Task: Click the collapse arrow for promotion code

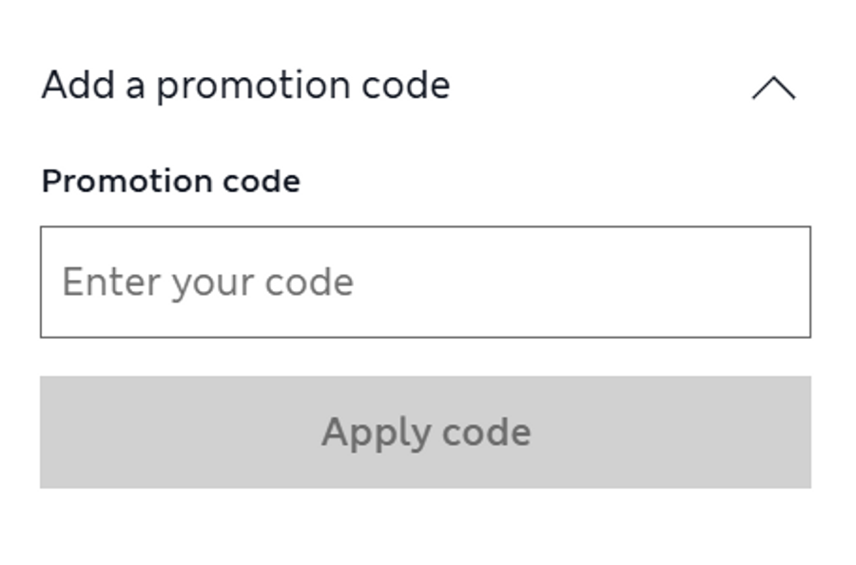Action: (773, 88)
